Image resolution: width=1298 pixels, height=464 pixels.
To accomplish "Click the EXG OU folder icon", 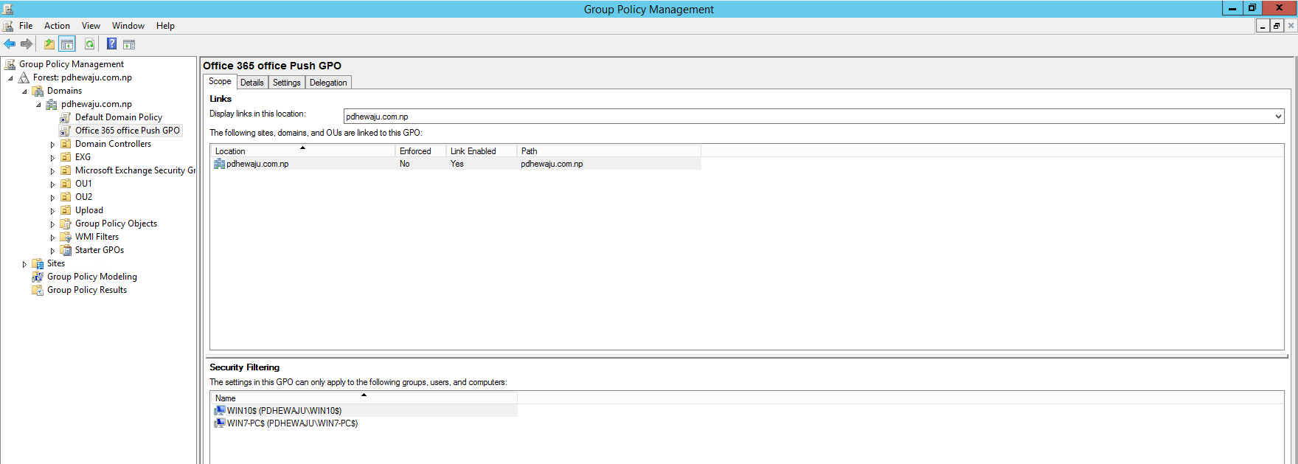I will (66, 157).
